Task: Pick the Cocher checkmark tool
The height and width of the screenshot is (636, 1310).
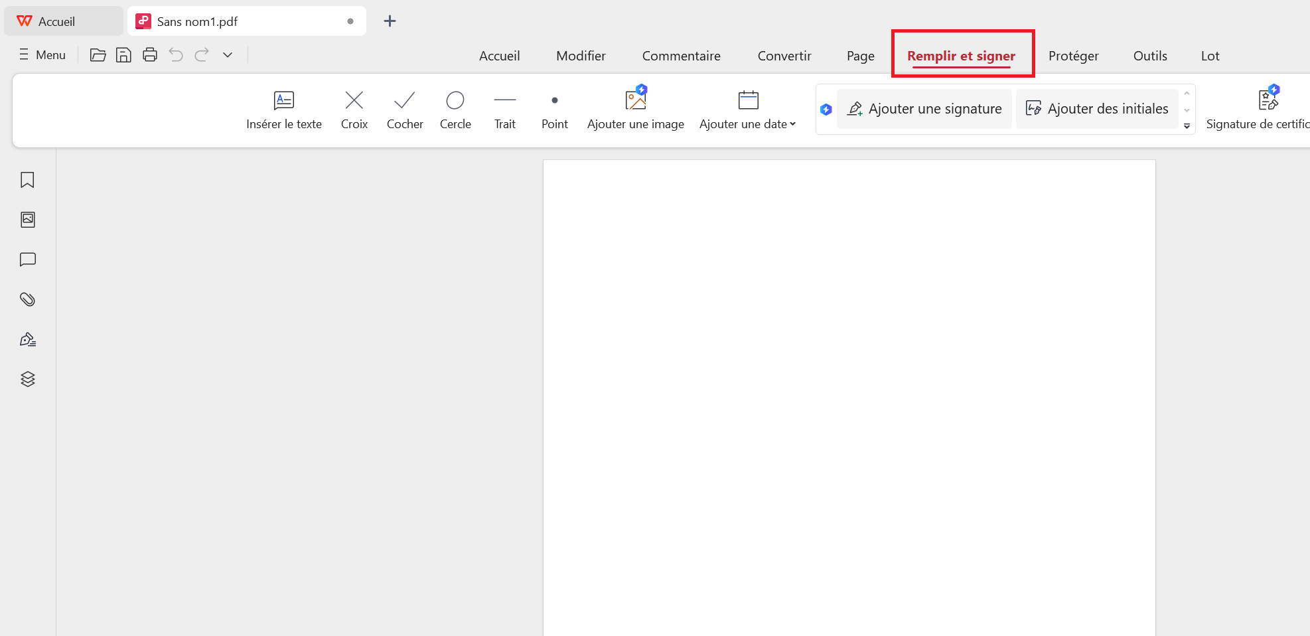Action: pyautogui.click(x=404, y=110)
